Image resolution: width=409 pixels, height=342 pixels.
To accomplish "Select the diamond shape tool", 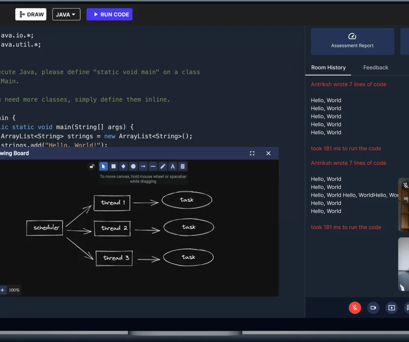I will pyautogui.click(x=123, y=166).
